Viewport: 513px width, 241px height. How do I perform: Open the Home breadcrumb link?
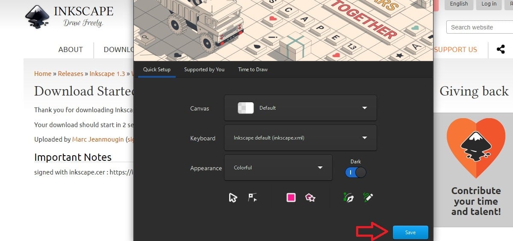point(43,73)
